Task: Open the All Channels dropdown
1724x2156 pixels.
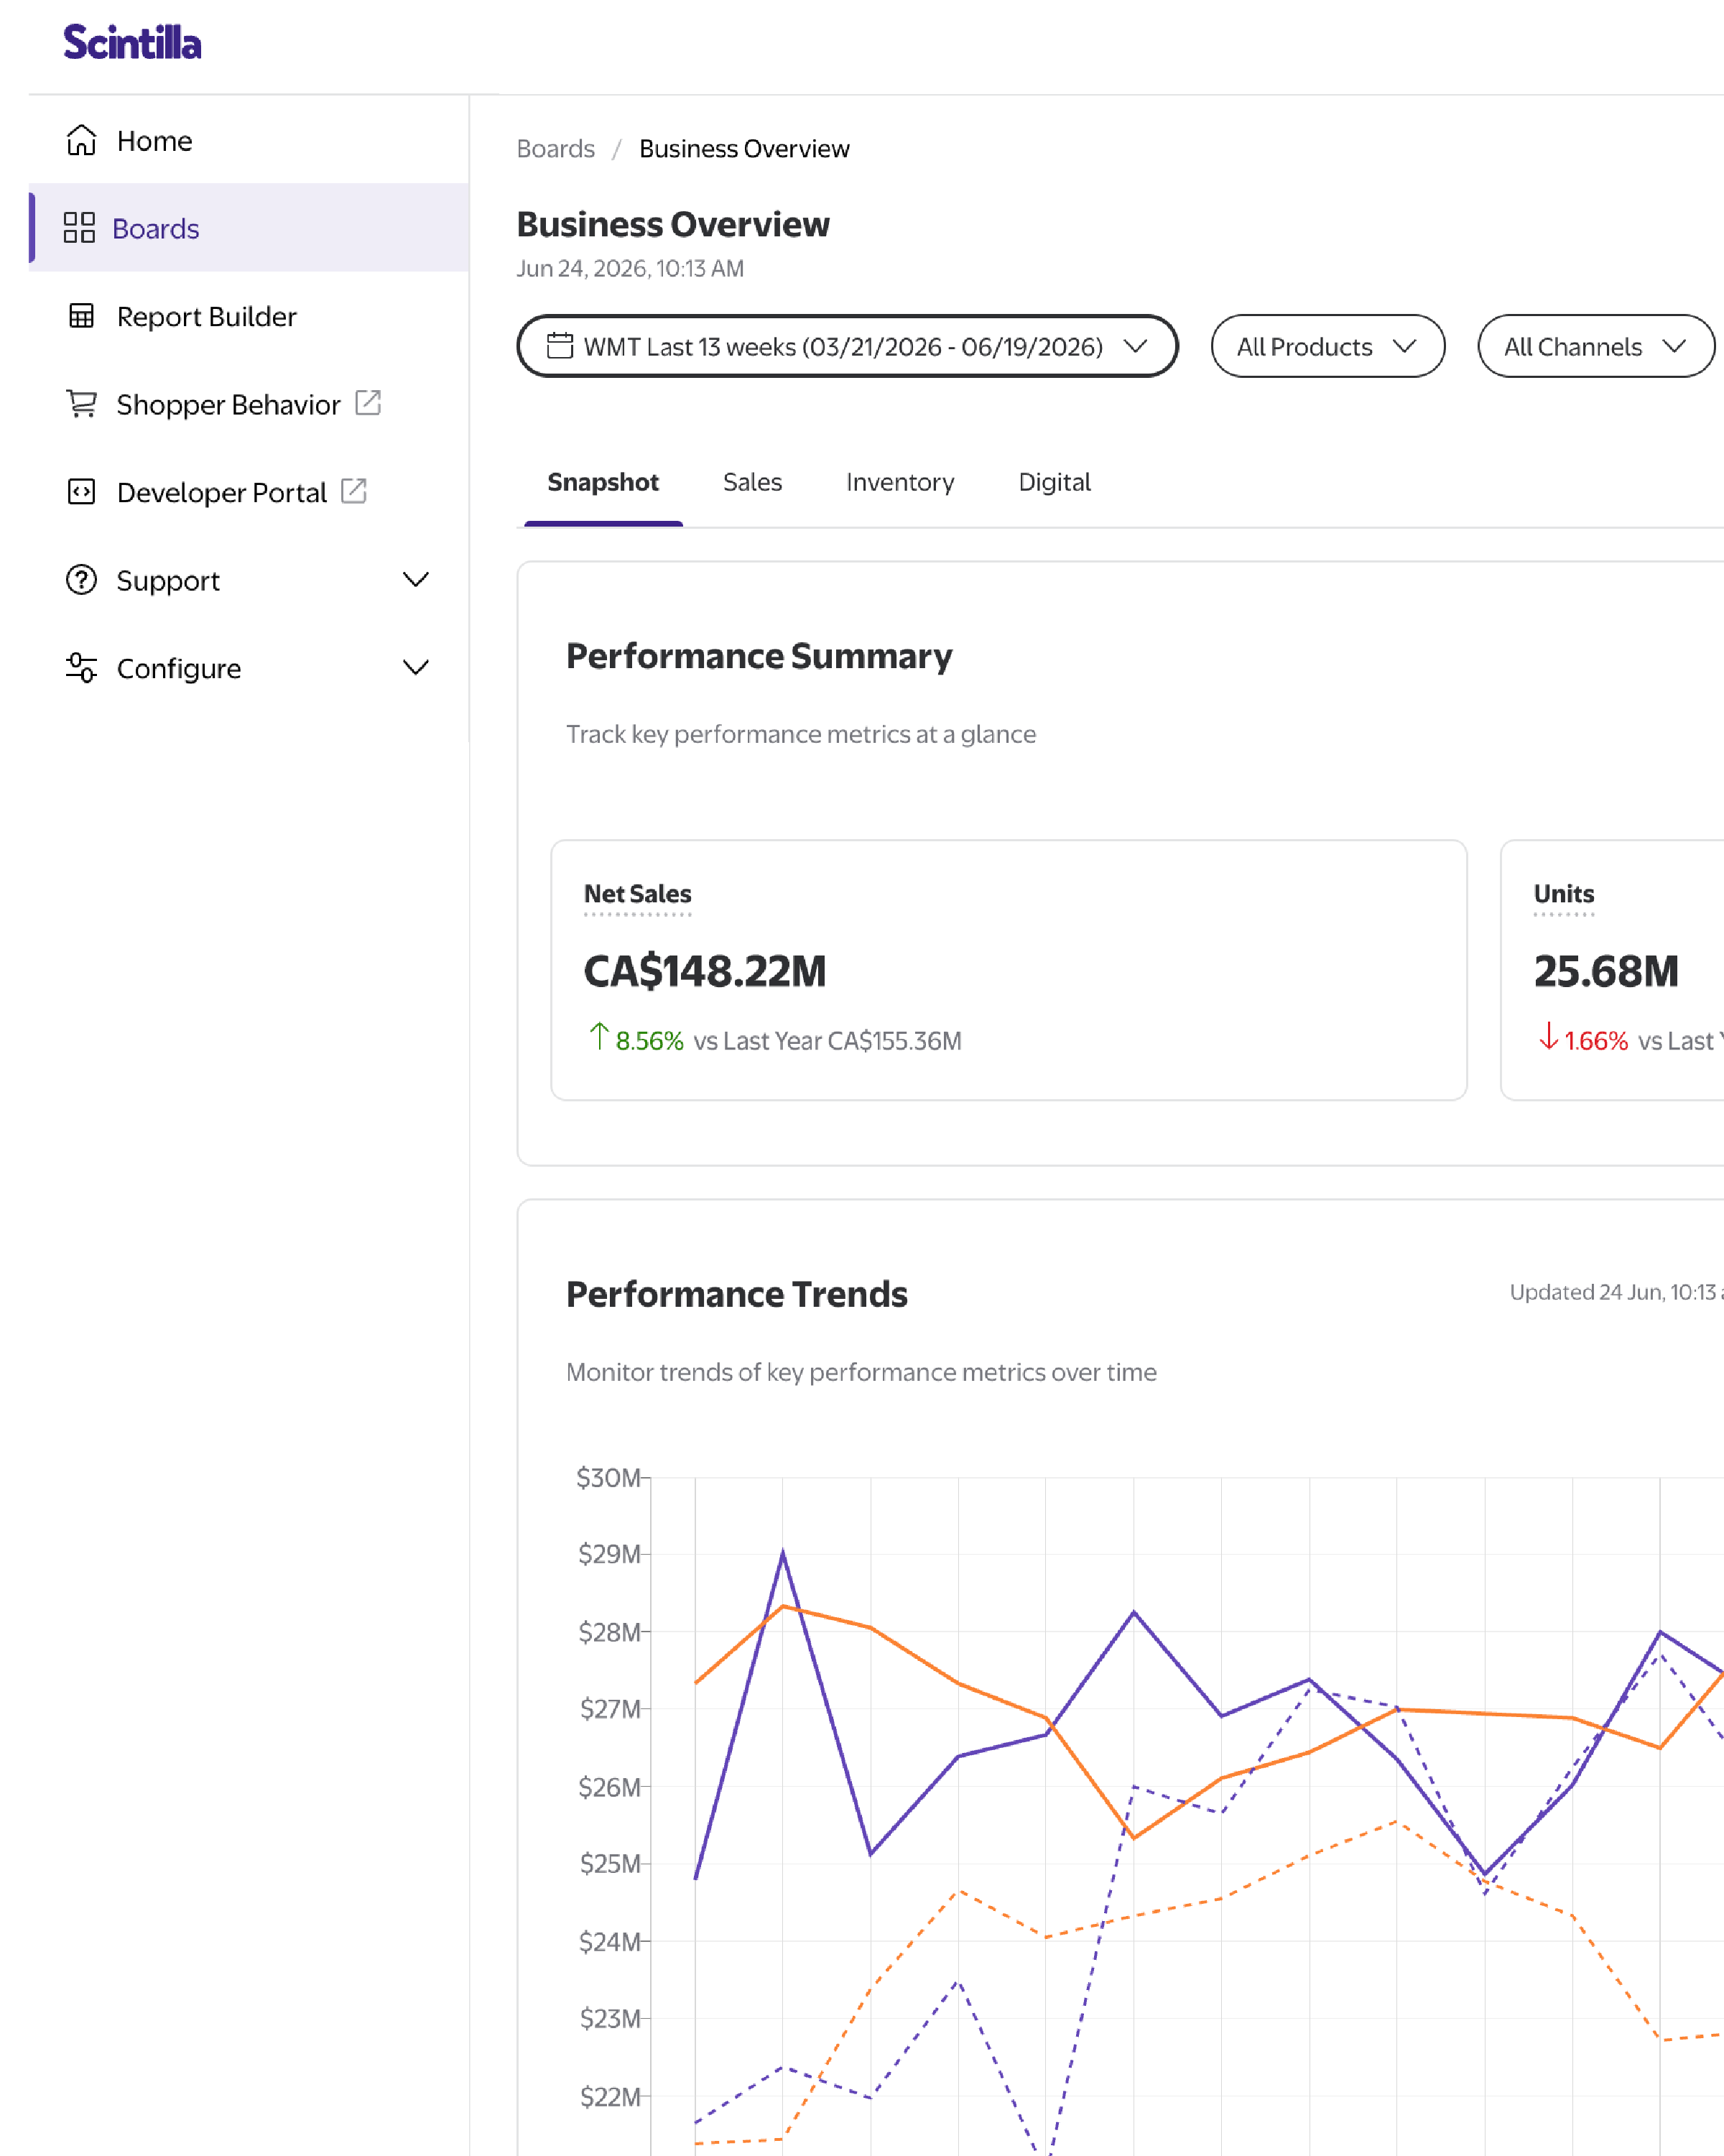Action: pyautogui.click(x=1596, y=346)
